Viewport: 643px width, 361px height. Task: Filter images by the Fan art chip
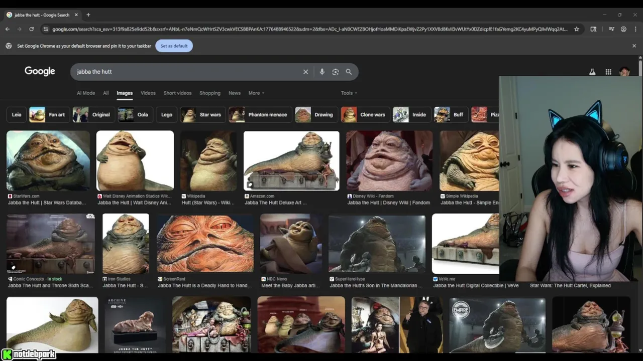49,114
